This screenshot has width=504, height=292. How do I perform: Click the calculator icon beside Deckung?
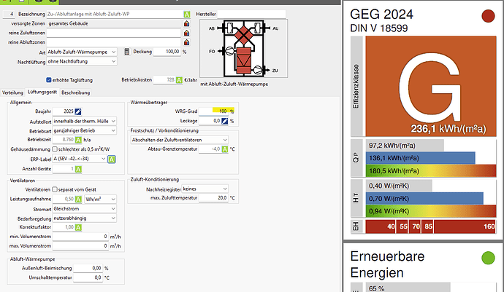coord(126,52)
